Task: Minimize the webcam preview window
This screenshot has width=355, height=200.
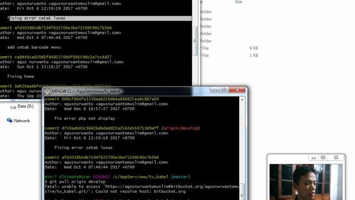Action: pos(313,158)
